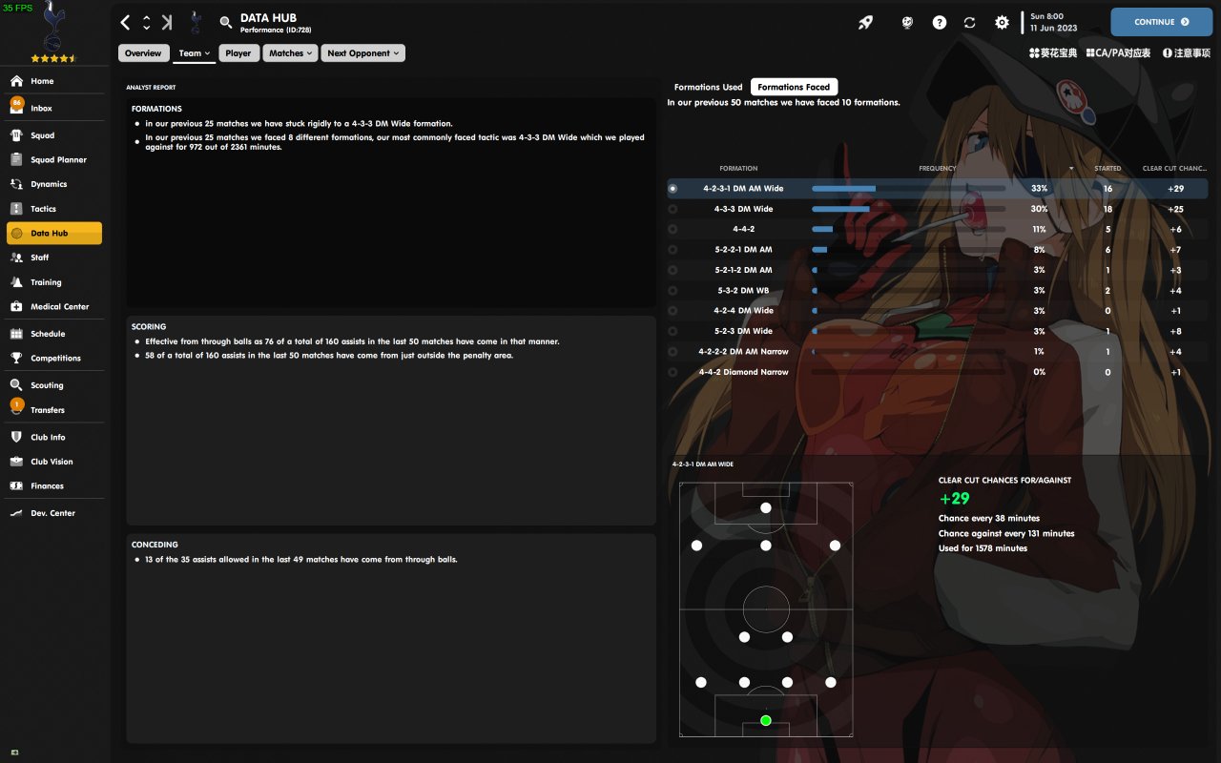
Task: Open the help question mark icon
Action: pos(940,22)
